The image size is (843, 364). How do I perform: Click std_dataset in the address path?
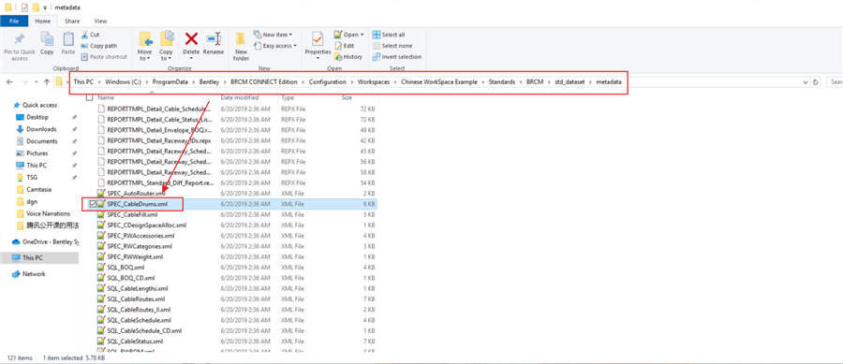[x=569, y=82]
